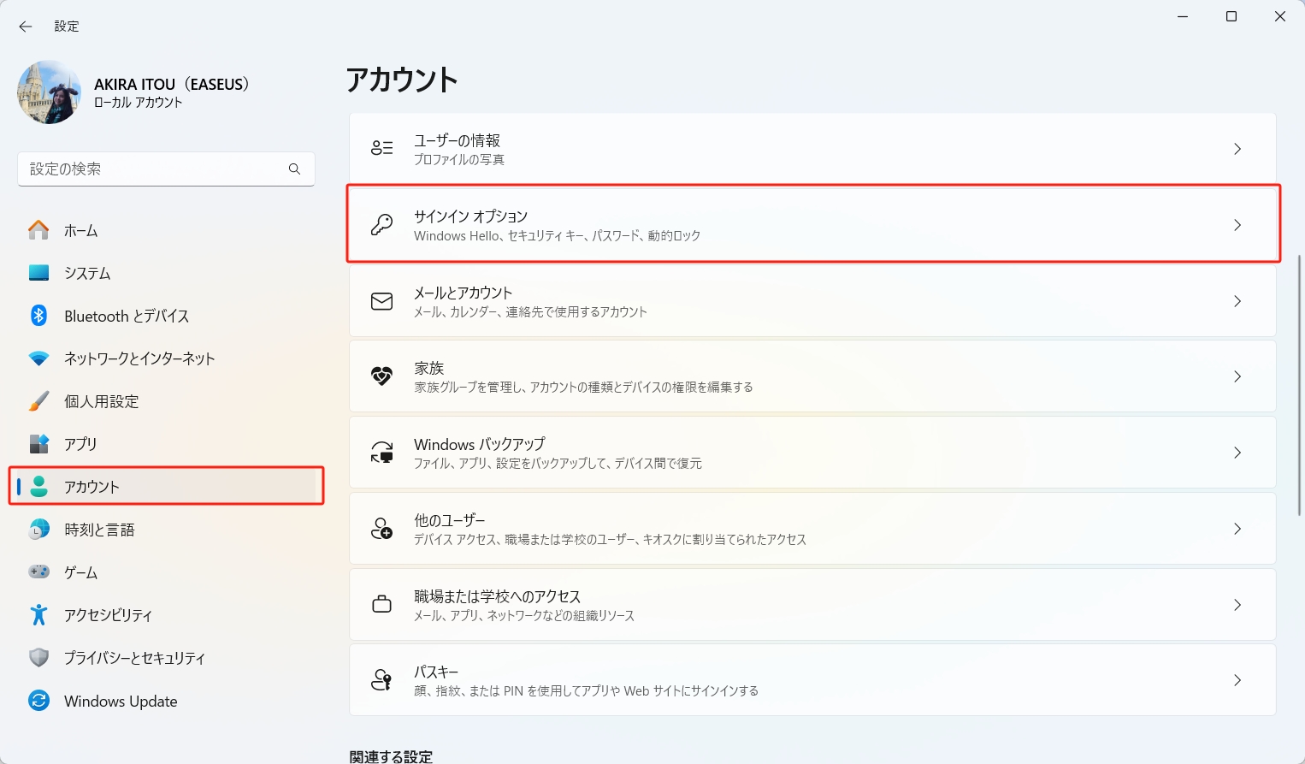Select the システム gear icon in sidebar

[38, 272]
